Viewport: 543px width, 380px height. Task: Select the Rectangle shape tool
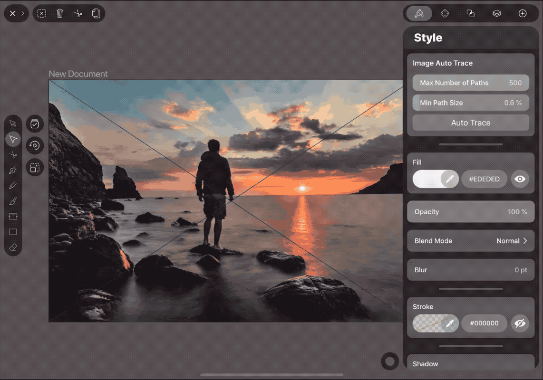(13, 232)
